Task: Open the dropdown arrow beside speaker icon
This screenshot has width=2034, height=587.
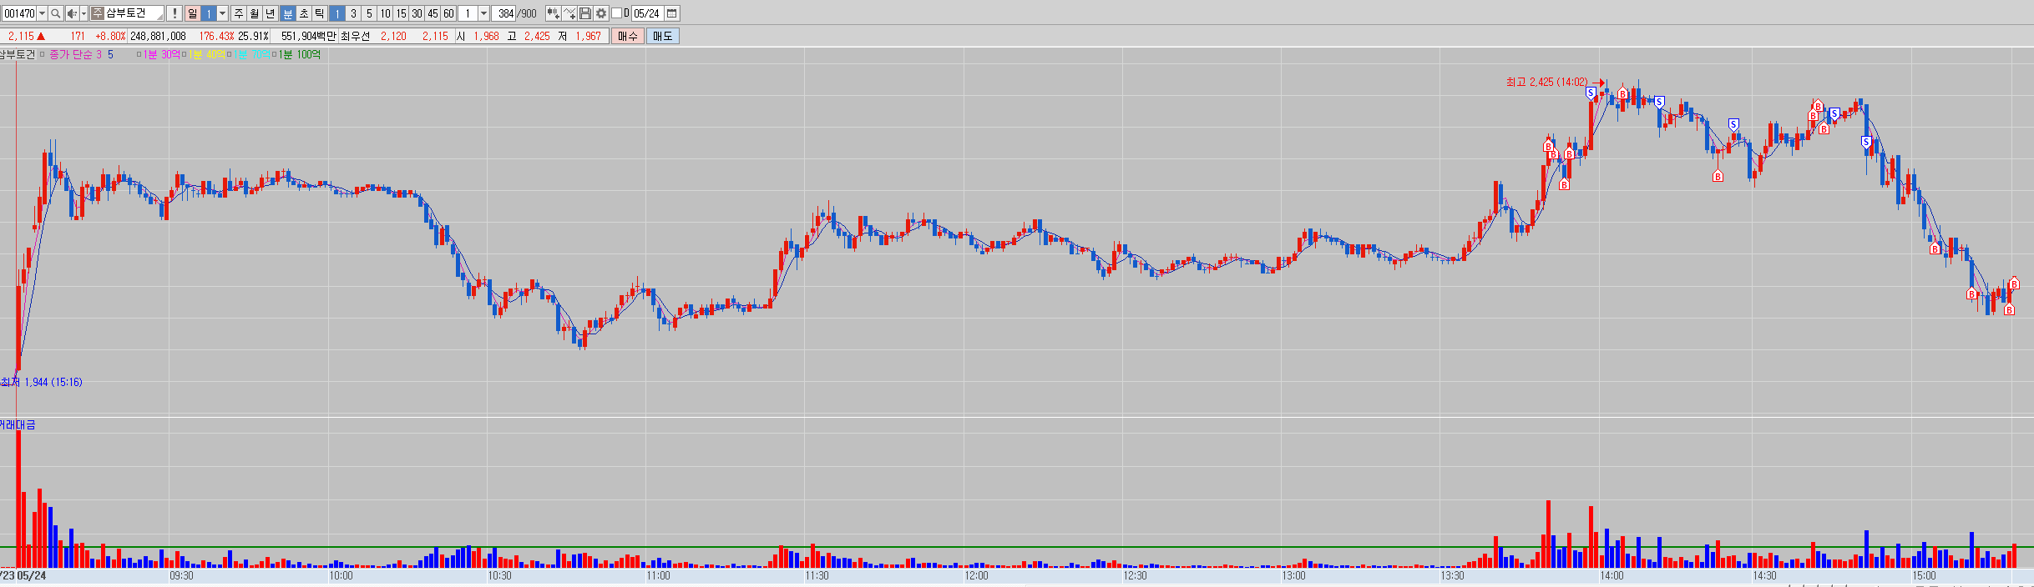Action: point(83,13)
